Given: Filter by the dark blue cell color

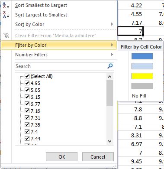Looking at the screenshot, I should (142, 56).
